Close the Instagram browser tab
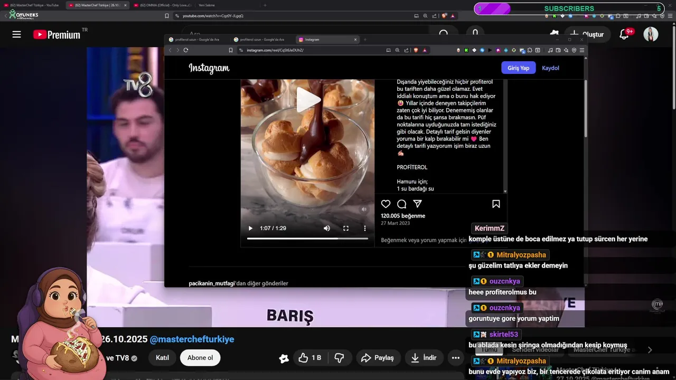Screen dimensions: 676x380 (355, 40)
